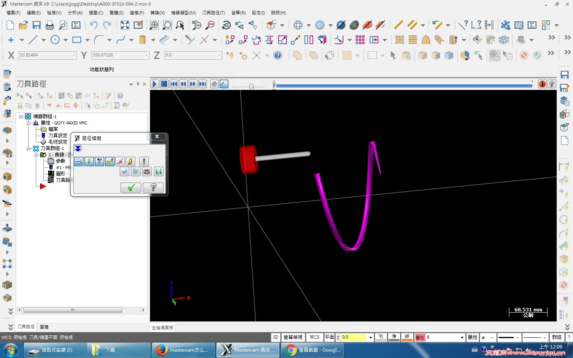573x358 pixels.
Task: Open the 檢視(V) menu
Action: (54, 13)
